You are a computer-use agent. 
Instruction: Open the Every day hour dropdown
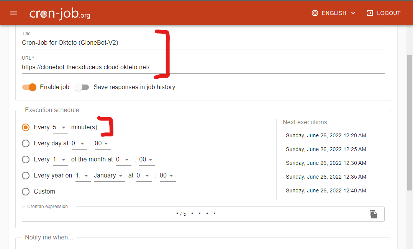[79, 143]
